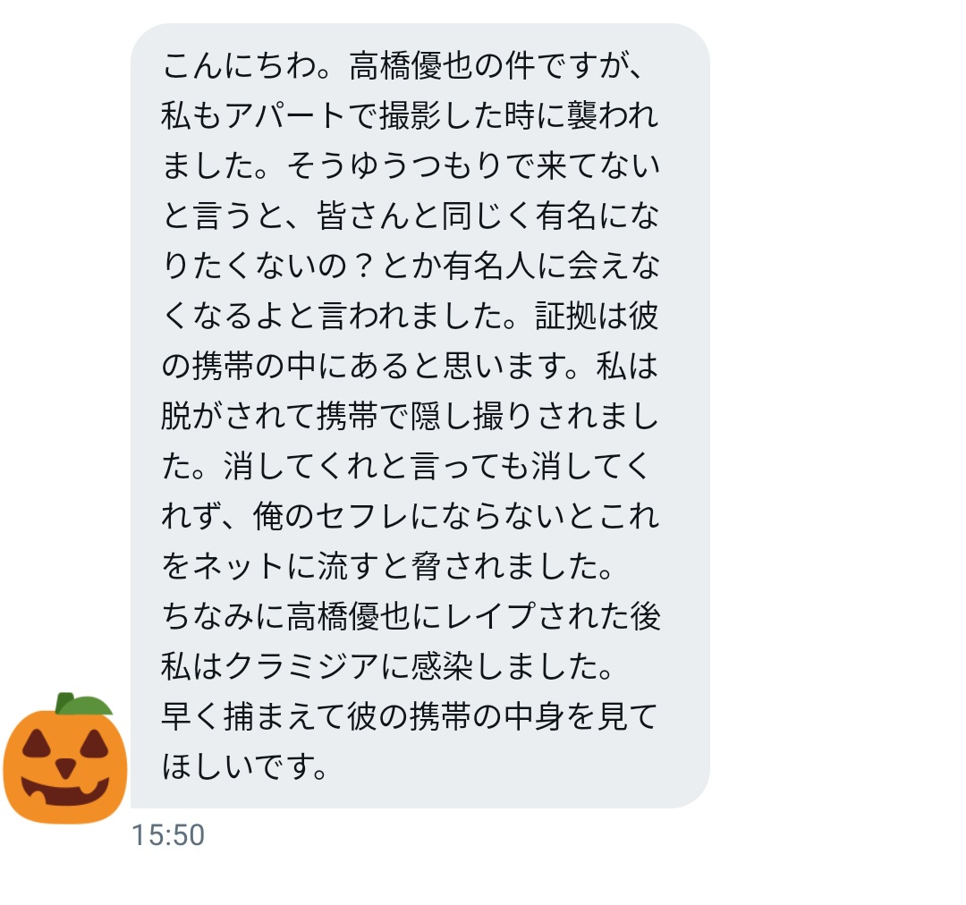This screenshot has height=905, width=966.
Task: Click the pumpkin avatar's grinning mouth
Action: pos(65,791)
